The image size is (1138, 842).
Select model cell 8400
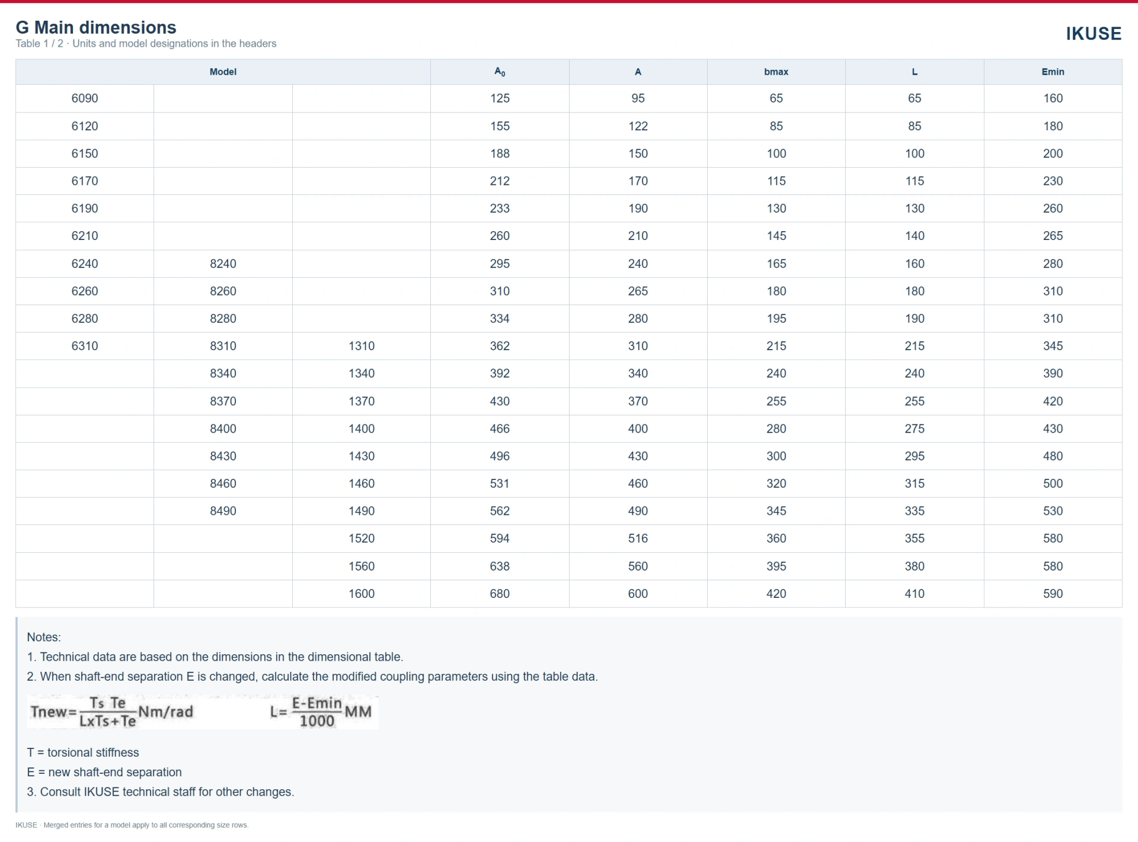point(223,428)
